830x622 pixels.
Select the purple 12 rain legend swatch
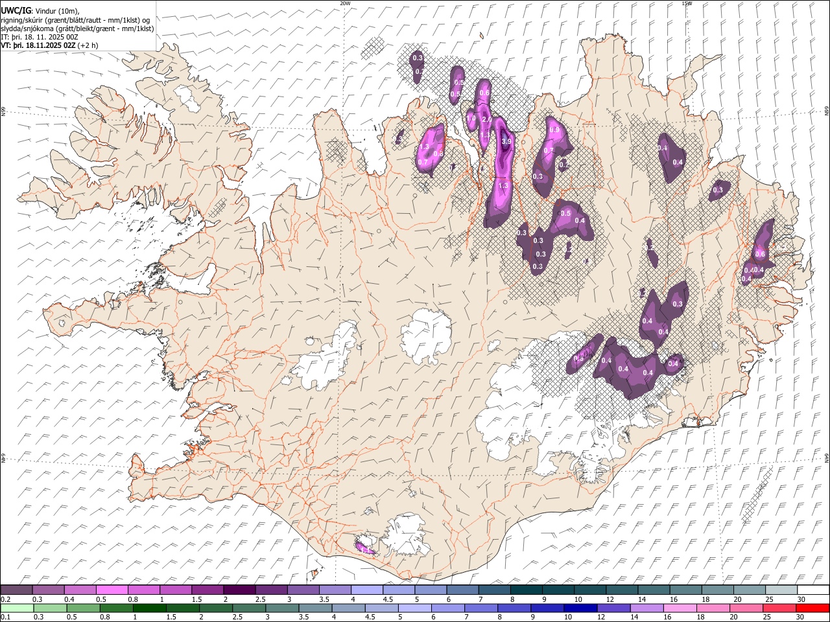(614, 608)
